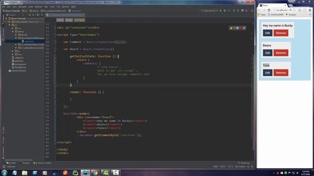
Task: Open Project panel settings gear icon
Action: coord(38,15)
